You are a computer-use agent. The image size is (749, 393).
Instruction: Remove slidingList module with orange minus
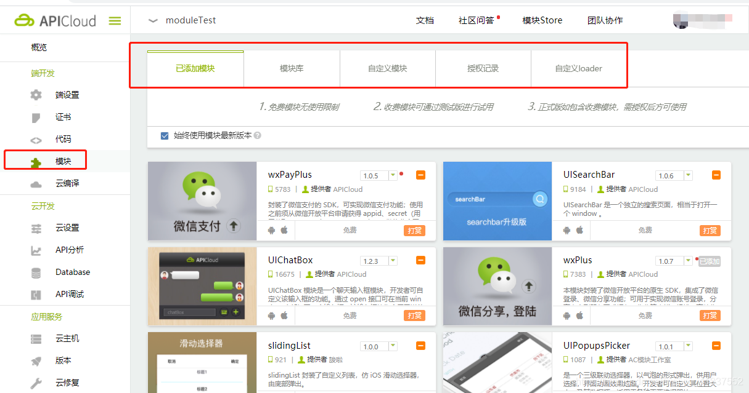(x=420, y=346)
